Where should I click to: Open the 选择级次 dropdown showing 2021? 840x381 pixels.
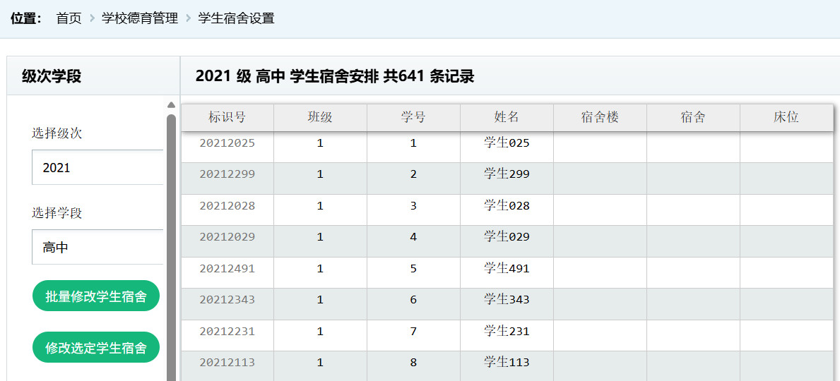pos(97,168)
